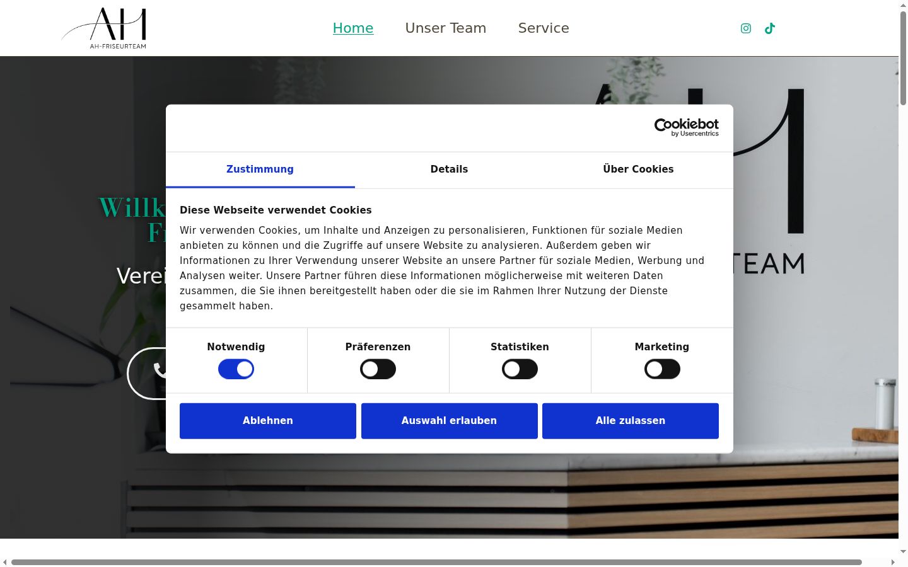The image size is (908, 567).
Task: Switch to the Details tab
Action: (x=449, y=169)
